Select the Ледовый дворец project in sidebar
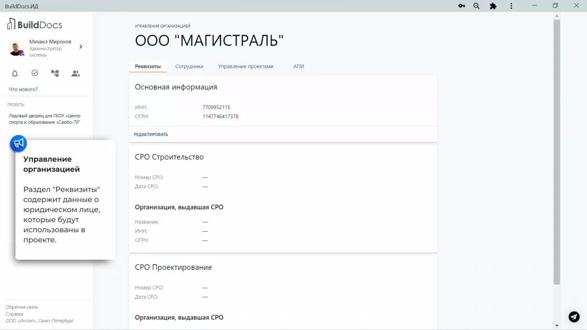 click(x=46, y=119)
